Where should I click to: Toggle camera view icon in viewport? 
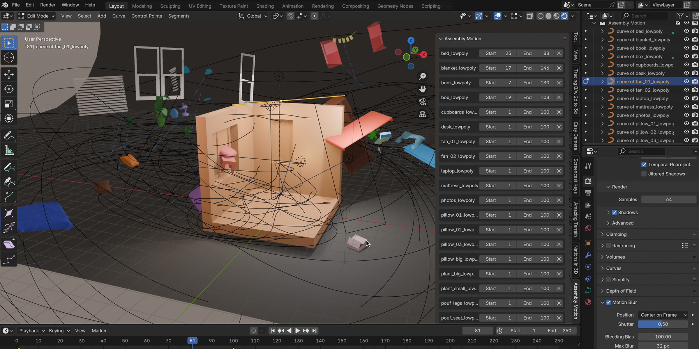point(422,102)
